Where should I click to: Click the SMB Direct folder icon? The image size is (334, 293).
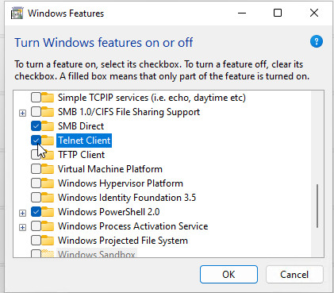(x=48, y=126)
